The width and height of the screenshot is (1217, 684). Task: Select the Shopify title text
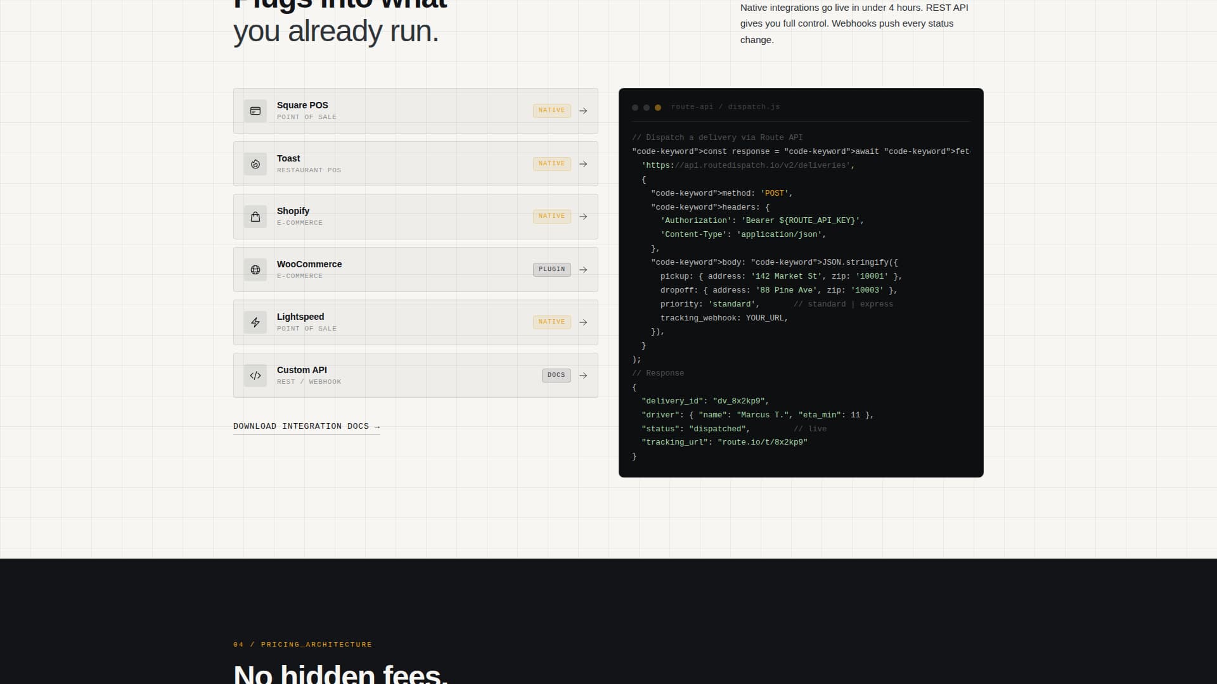click(x=293, y=211)
